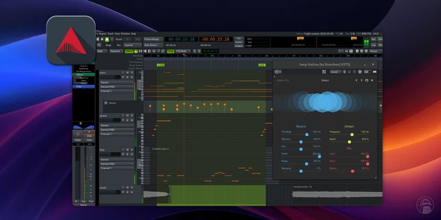Select the Range tool icon
Screen dimensions: 441x220
tap(140, 51)
